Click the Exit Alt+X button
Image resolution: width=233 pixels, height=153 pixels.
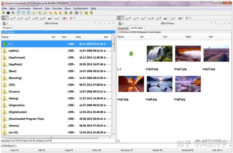point(217,150)
